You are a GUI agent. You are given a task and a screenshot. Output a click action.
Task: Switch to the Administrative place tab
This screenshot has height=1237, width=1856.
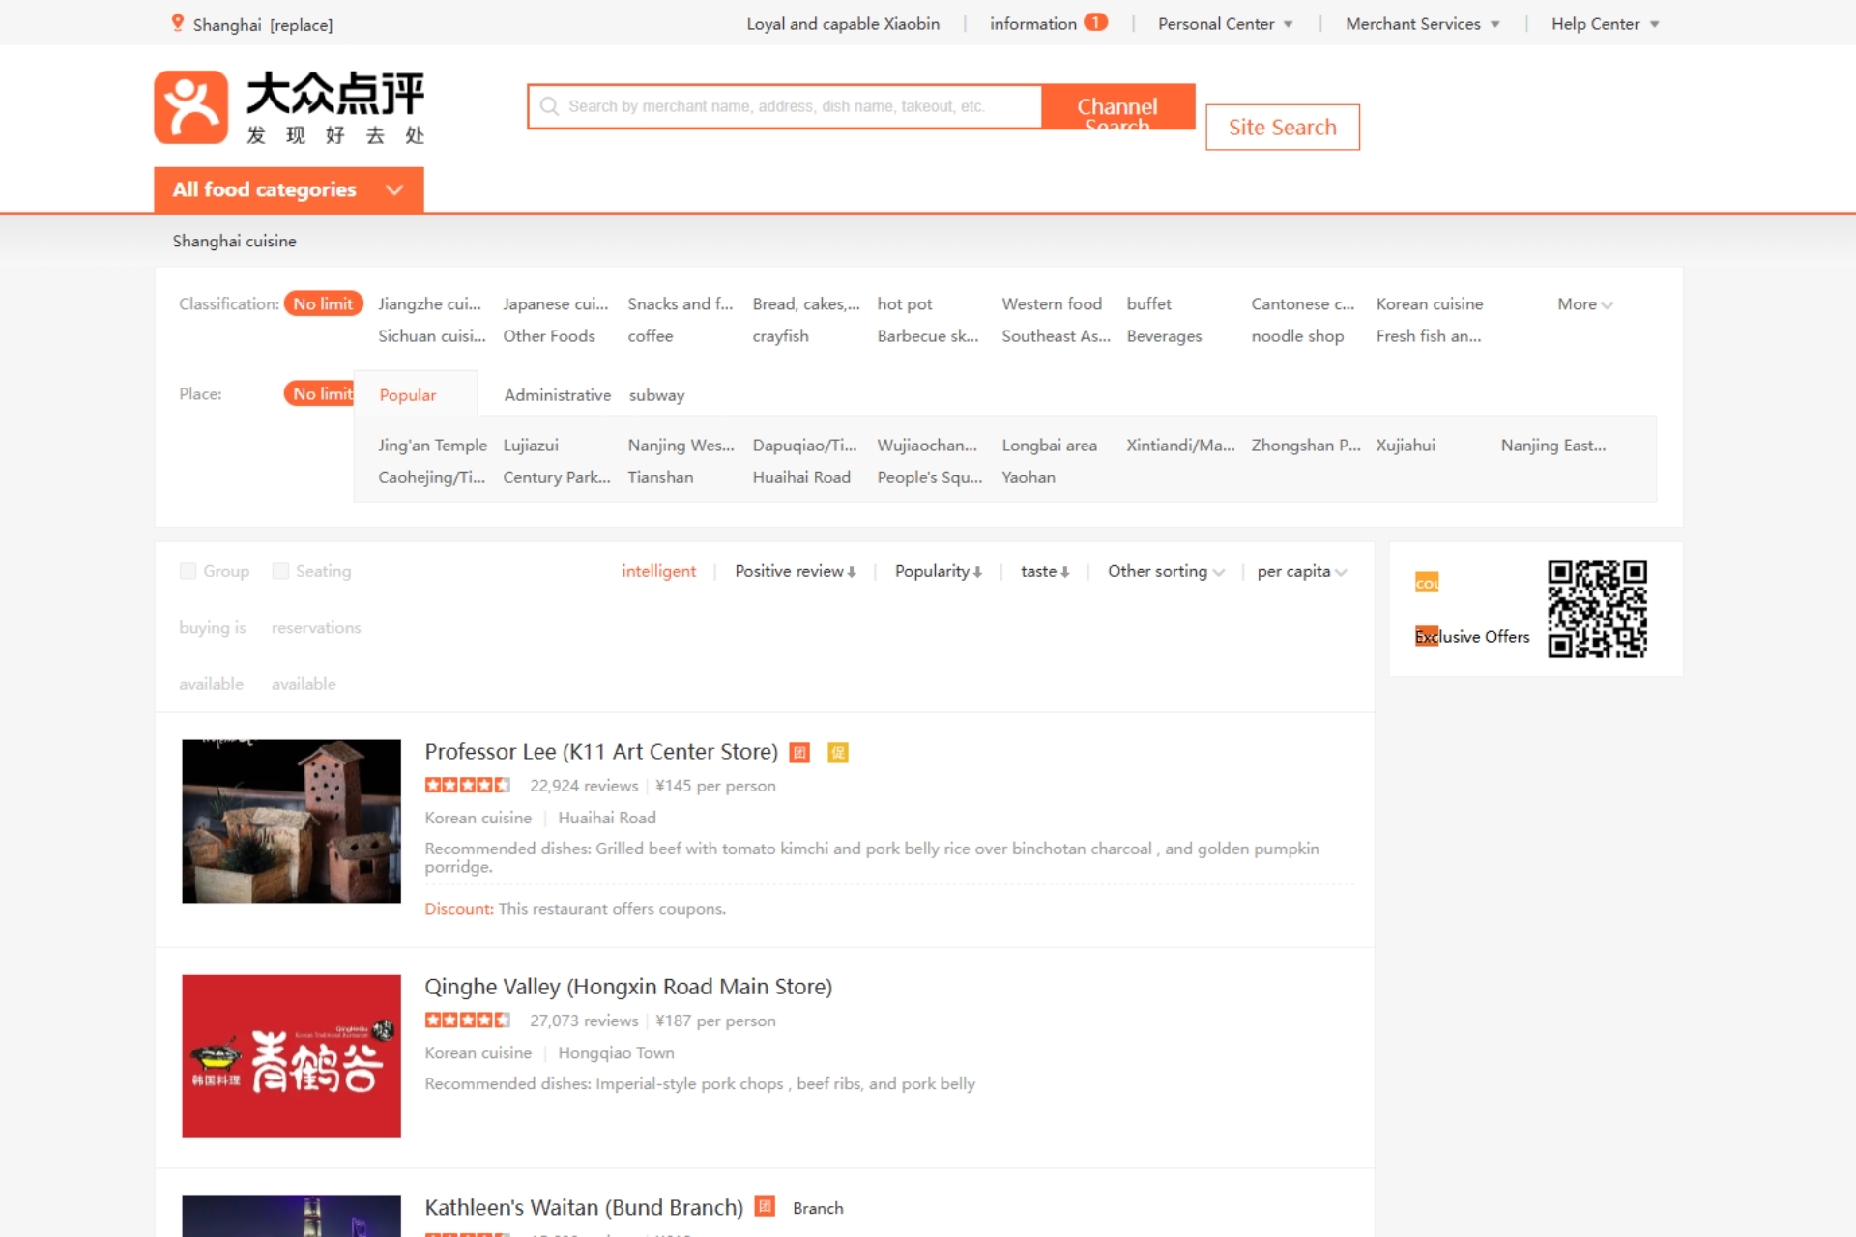tap(557, 394)
